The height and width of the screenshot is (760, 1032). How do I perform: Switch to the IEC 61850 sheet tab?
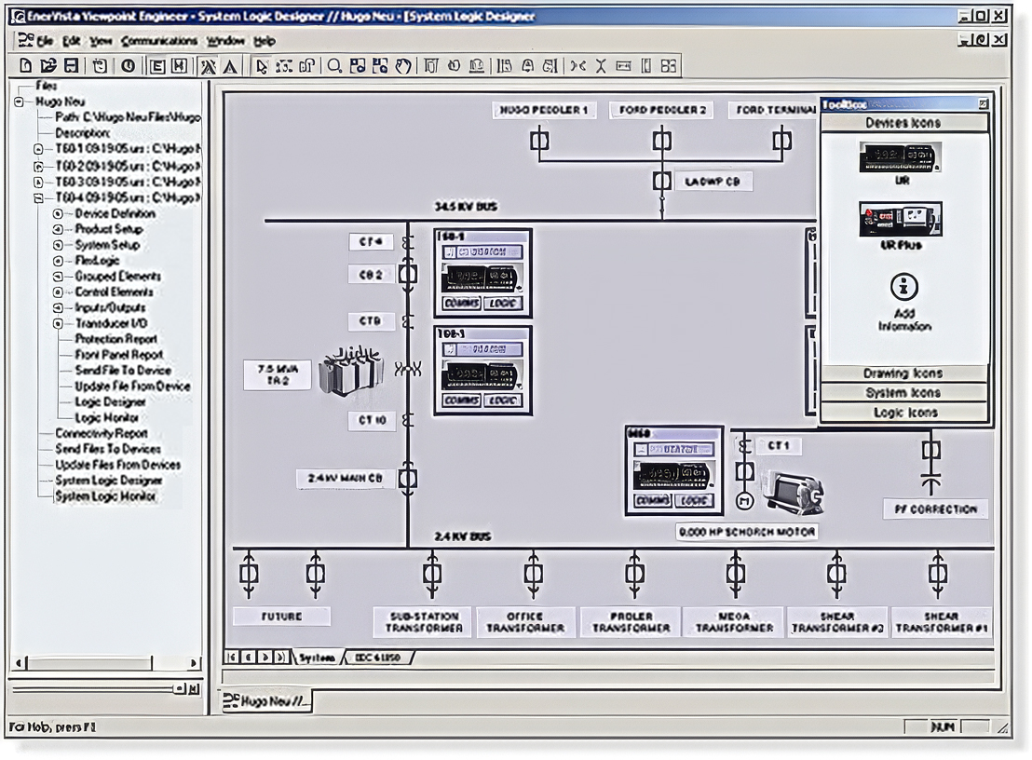(377, 657)
